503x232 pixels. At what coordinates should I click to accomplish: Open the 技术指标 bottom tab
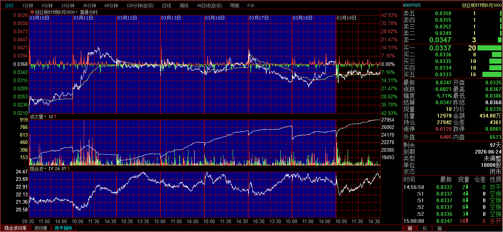pos(64,228)
